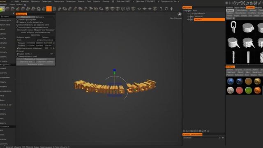The height and width of the screenshot is (148, 263).
Task: Open the Помощь menu
Action: coord(106,1)
